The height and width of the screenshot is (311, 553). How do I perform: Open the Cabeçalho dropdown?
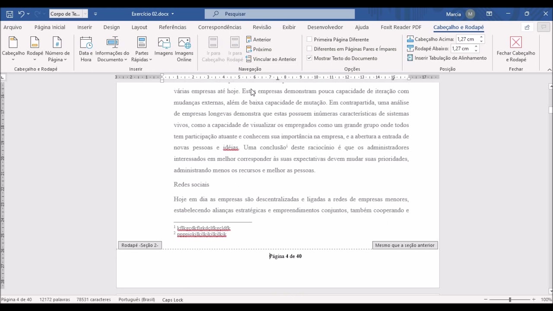pyautogui.click(x=13, y=50)
